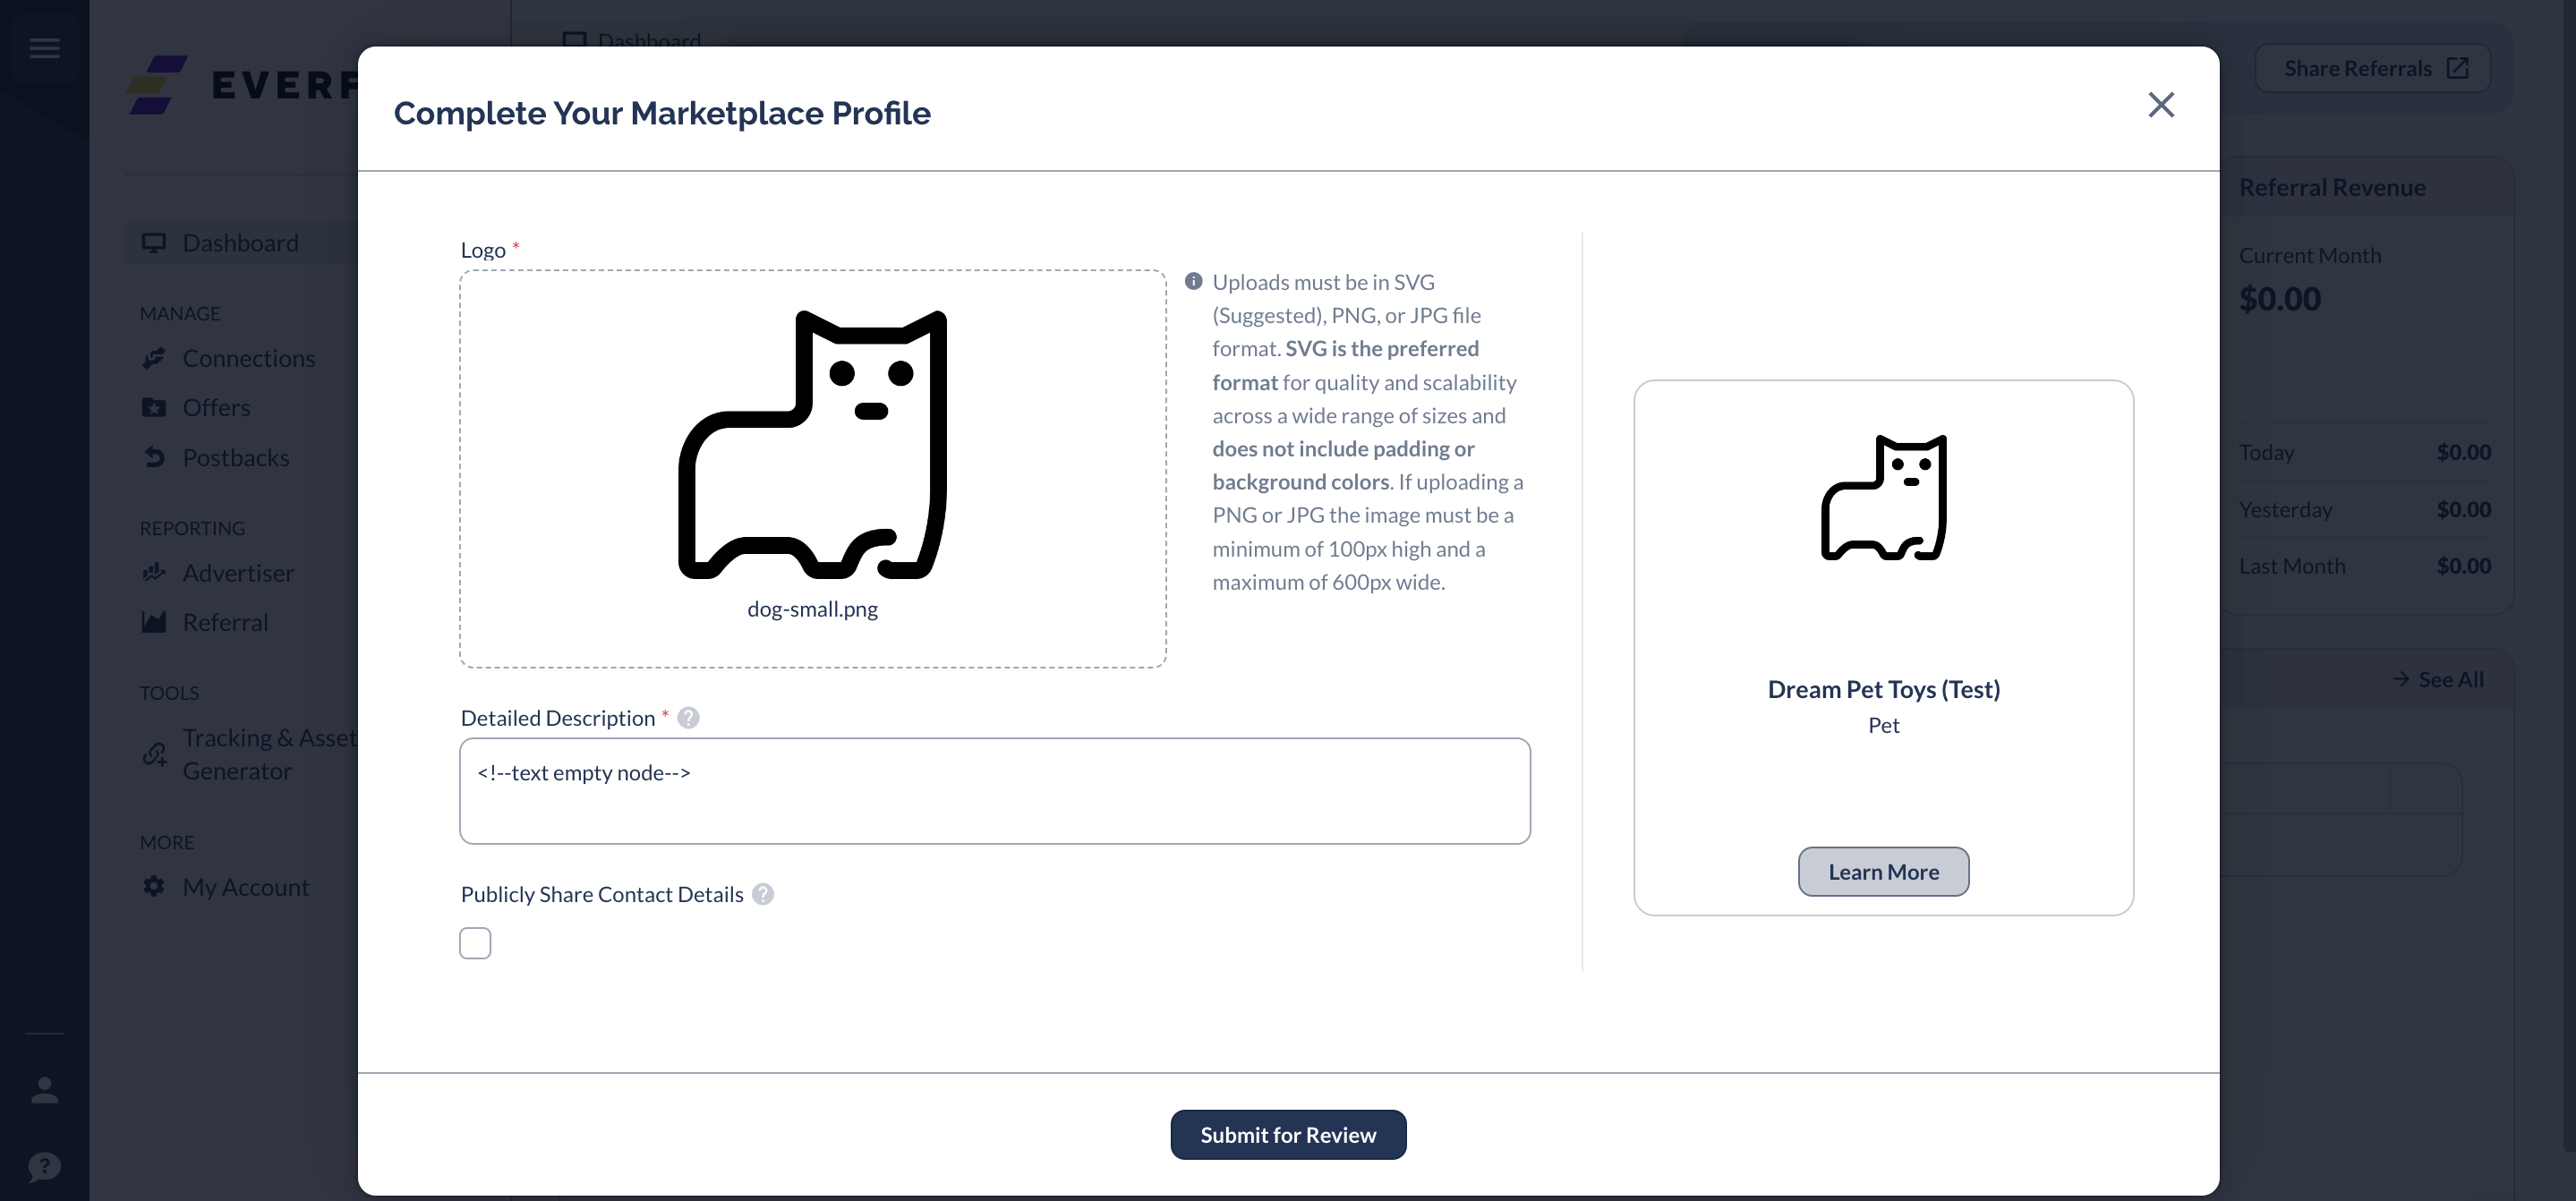The image size is (2576, 1201).
Task: Open Tracking & Asset Generator tool
Action: (268, 754)
